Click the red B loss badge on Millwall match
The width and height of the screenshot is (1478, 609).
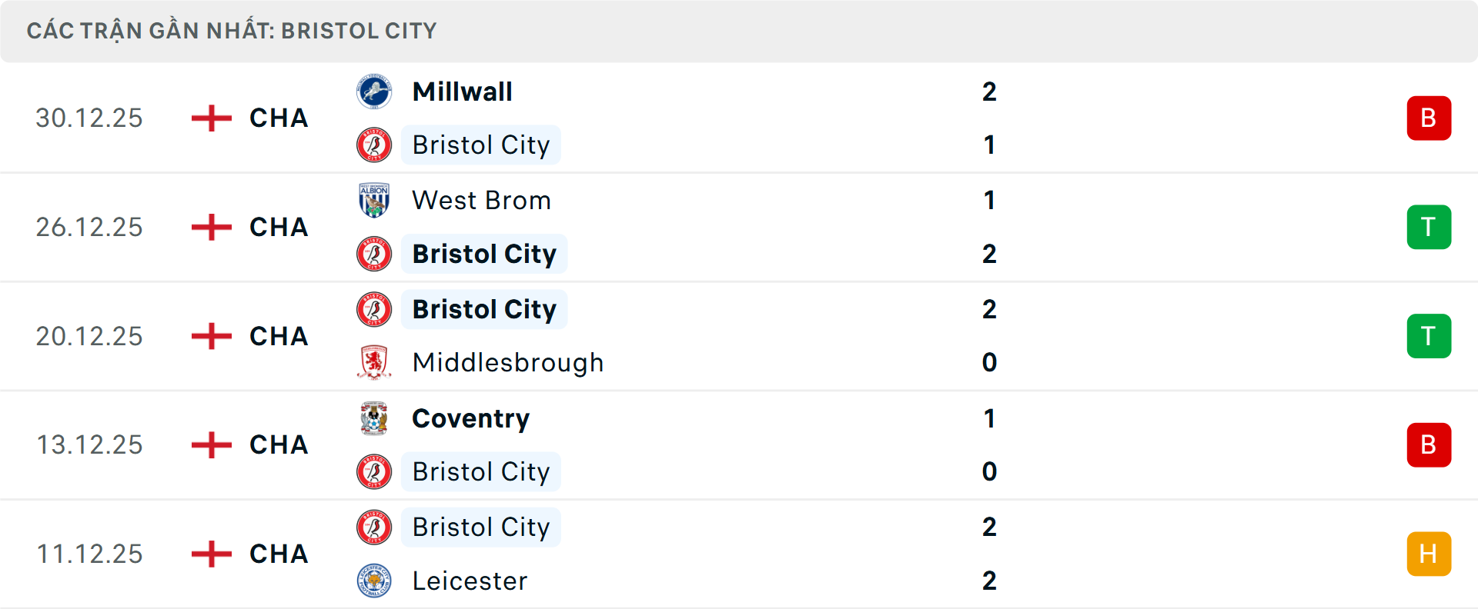(1430, 118)
